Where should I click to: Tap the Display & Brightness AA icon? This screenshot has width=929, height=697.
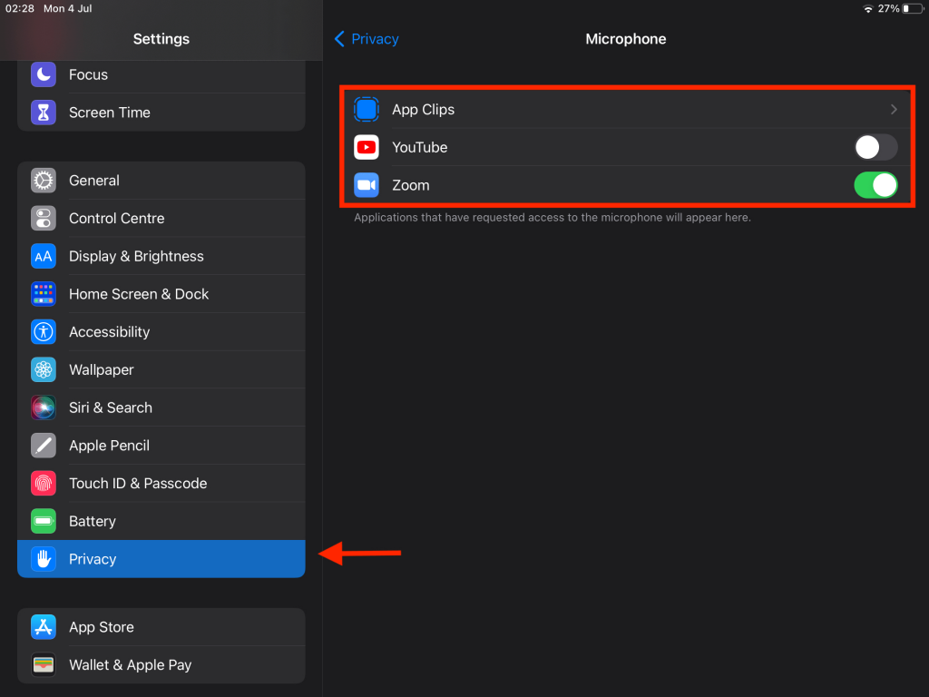[x=44, y=256]
